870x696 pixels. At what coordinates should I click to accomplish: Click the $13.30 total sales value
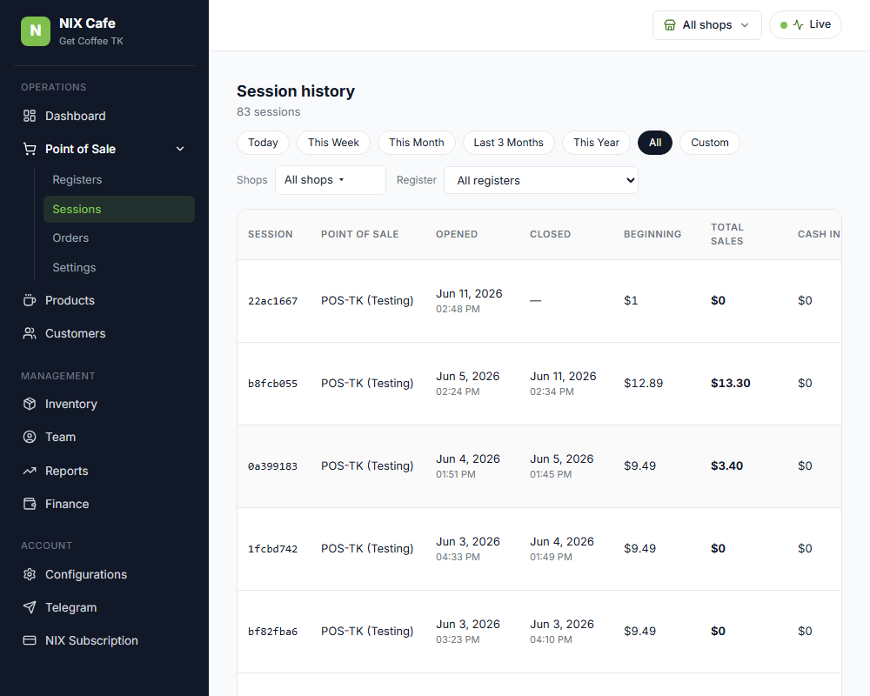(731, 383)
